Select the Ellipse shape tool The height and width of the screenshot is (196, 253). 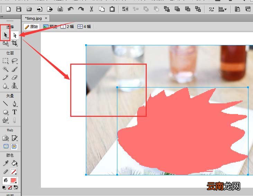click(x=6, y=112)
